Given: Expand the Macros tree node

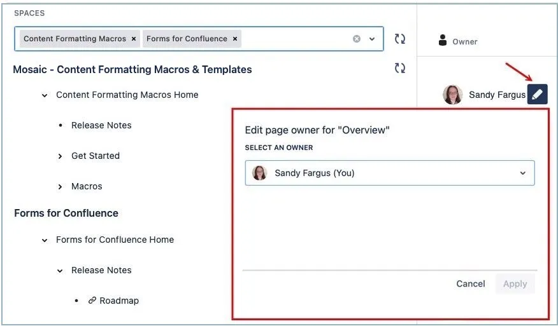Looking at the screenshot, I should pyautogui.click(x=60, y=187).
